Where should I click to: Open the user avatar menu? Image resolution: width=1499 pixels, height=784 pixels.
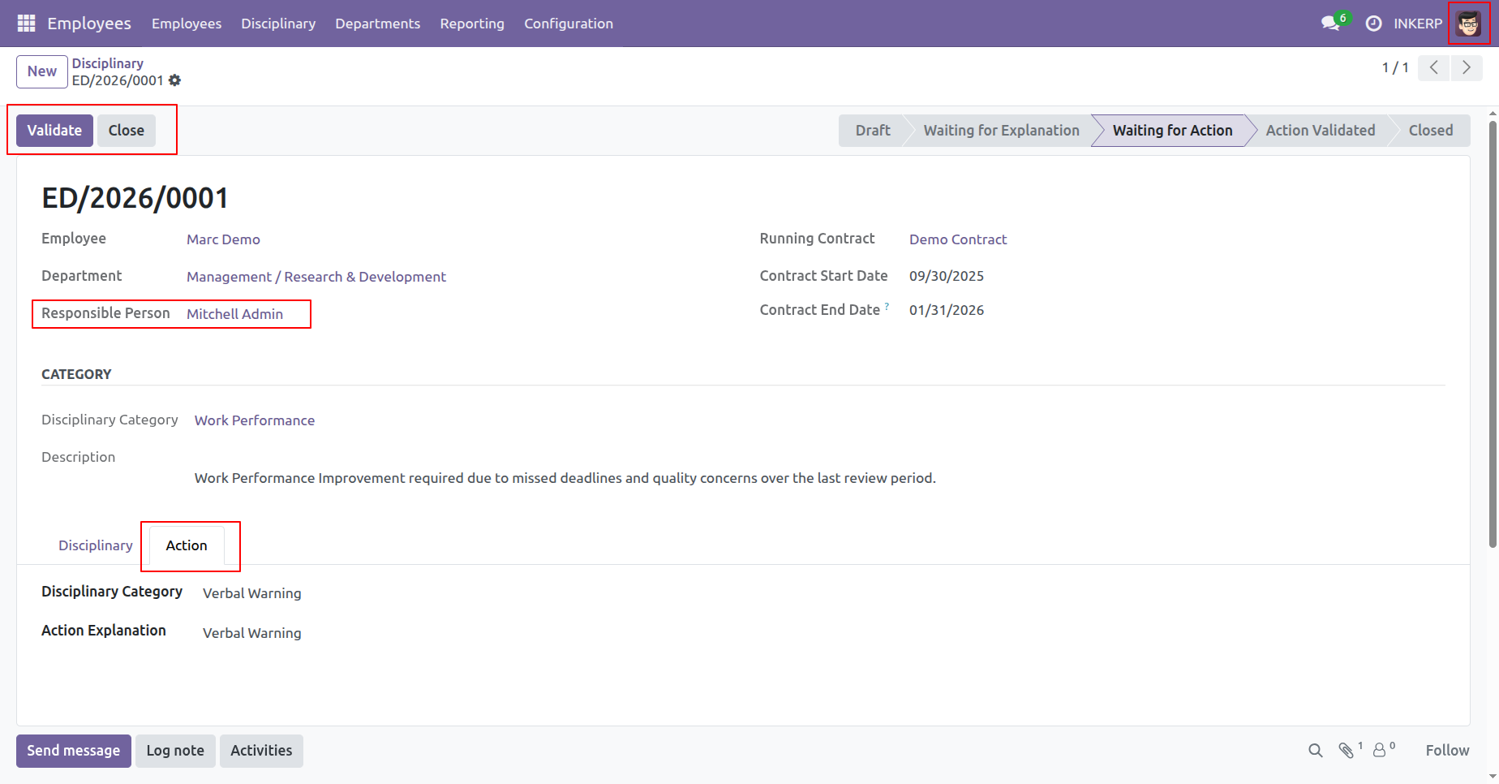tap(1468, 24)
